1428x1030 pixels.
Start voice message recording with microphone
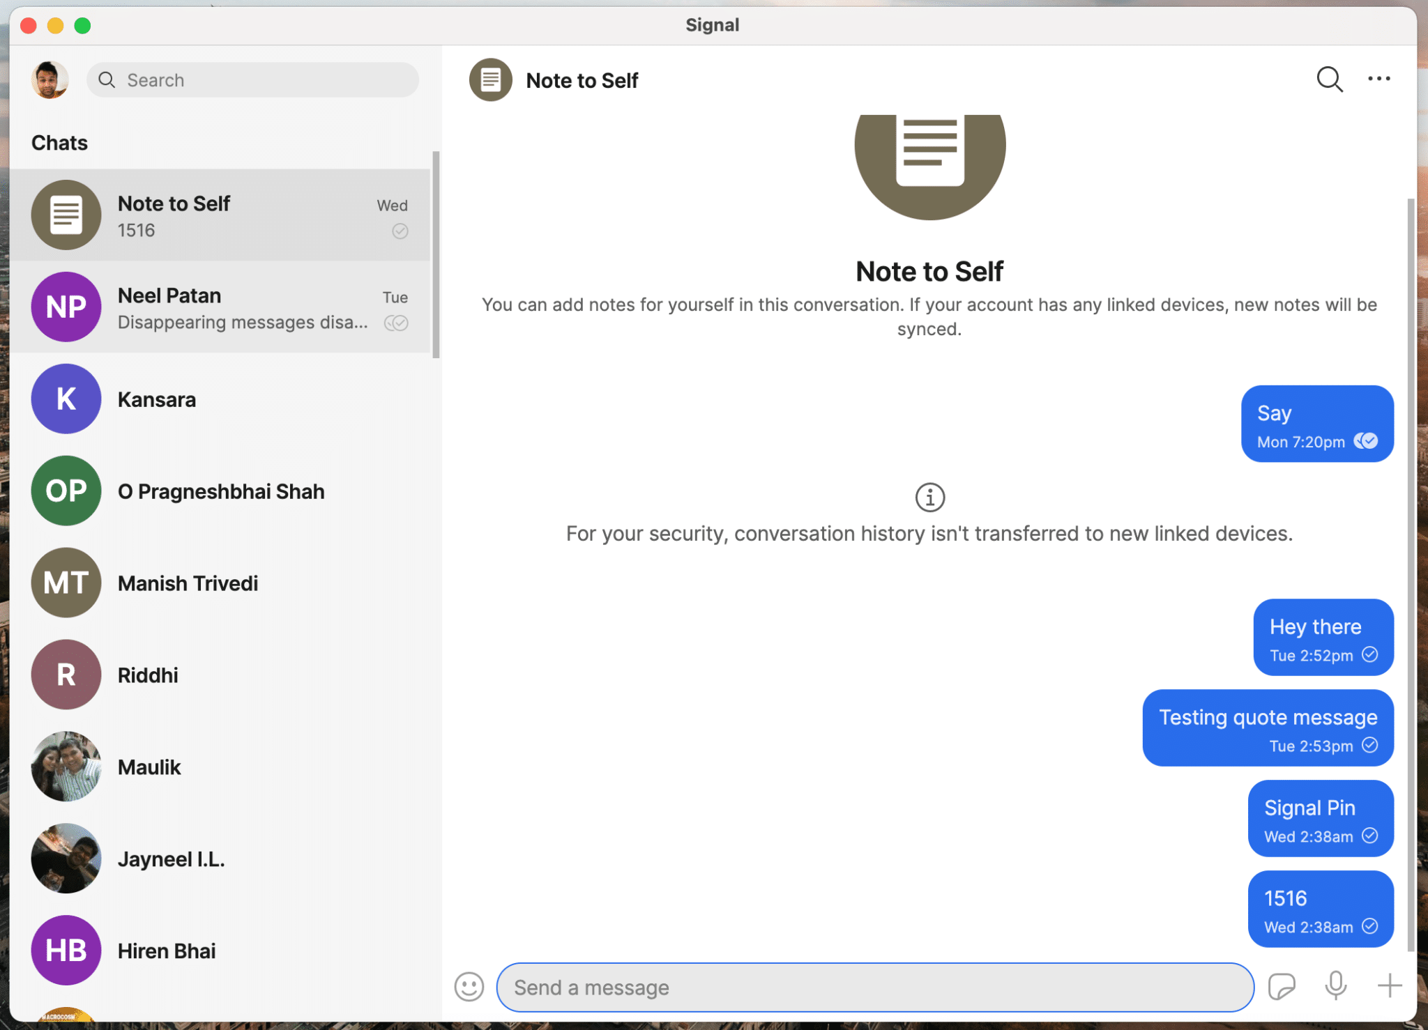1335,985
